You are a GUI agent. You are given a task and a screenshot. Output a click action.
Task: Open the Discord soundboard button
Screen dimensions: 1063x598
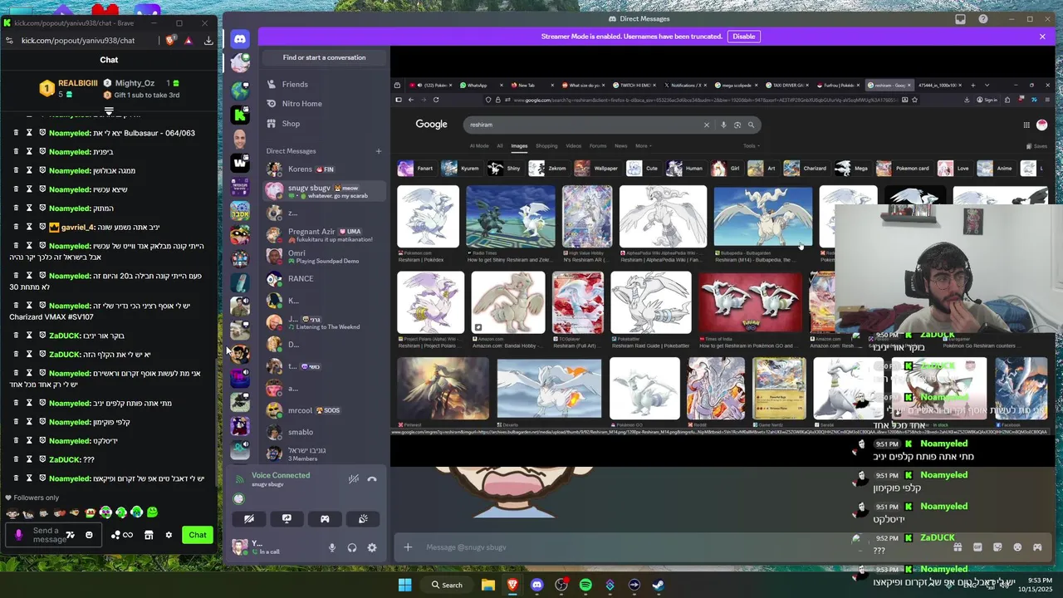tap(363, 519)
